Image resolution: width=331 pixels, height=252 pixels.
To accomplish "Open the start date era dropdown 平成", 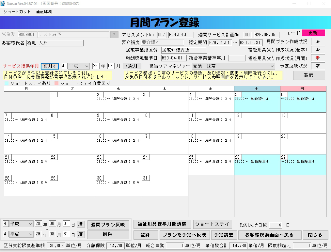I will [x=21, y=224].
